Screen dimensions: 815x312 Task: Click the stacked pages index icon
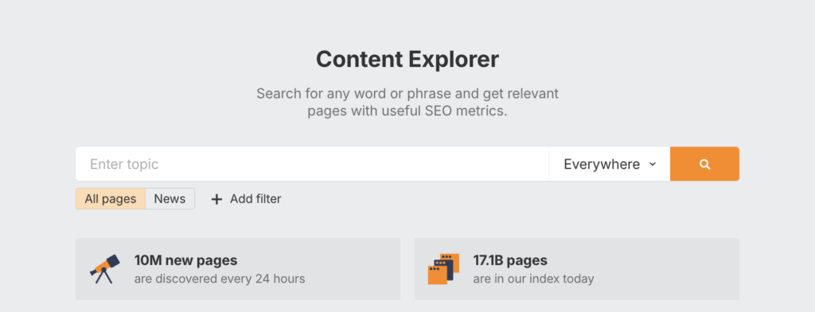coord(443,269)
